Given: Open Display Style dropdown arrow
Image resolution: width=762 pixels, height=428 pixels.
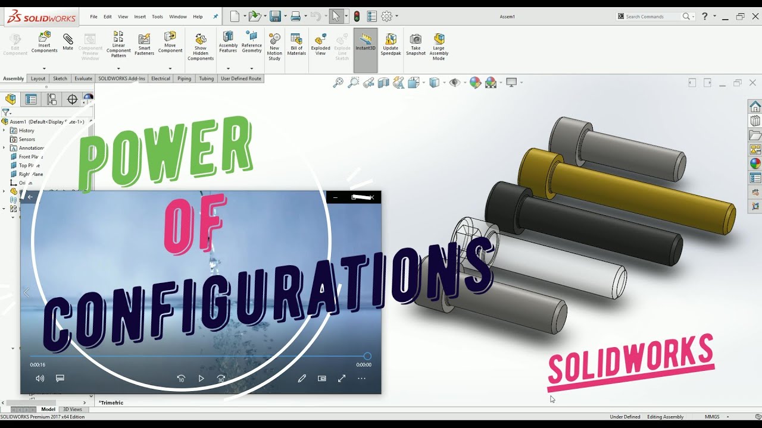Looking at the screenshot, I should tap(444, 83).
